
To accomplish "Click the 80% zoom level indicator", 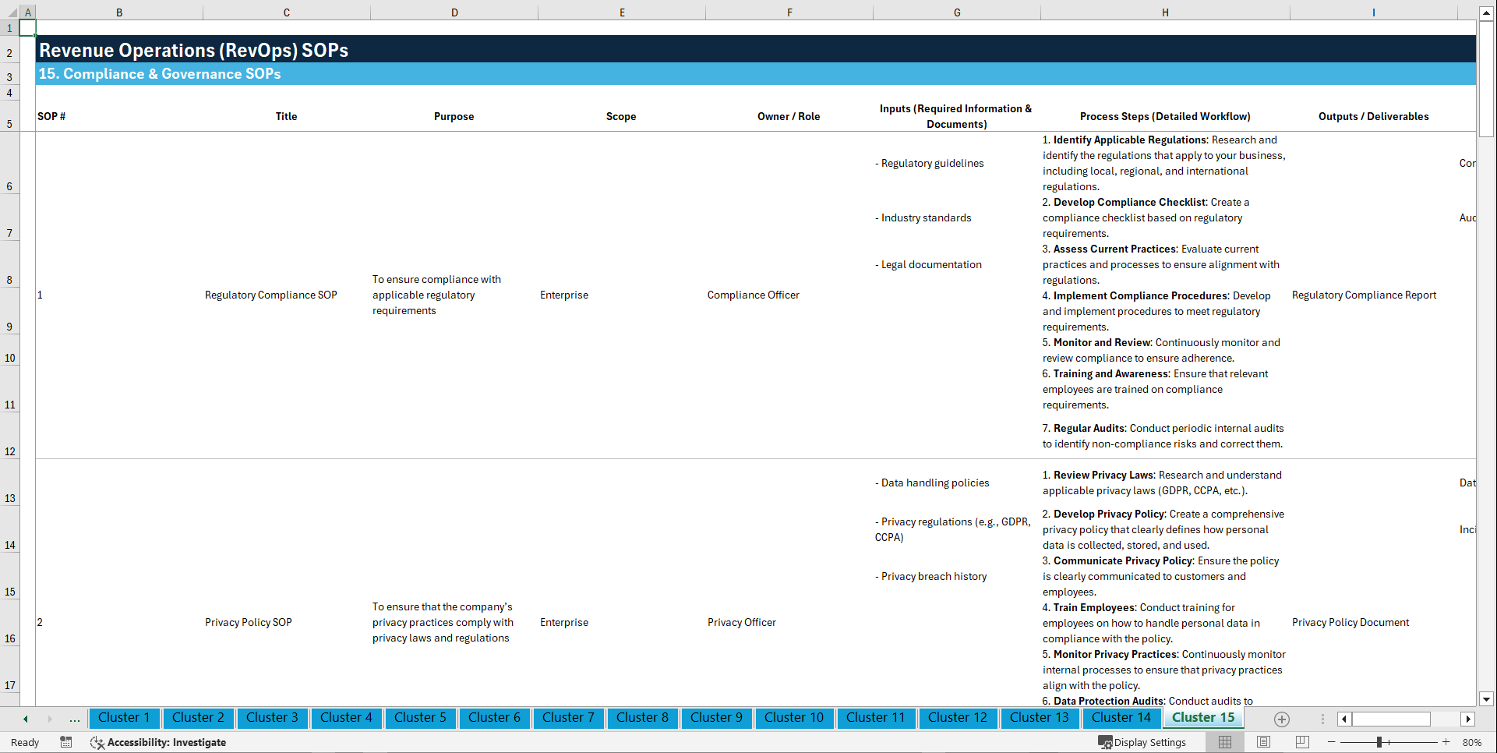I will click(x=1472, y=742).
